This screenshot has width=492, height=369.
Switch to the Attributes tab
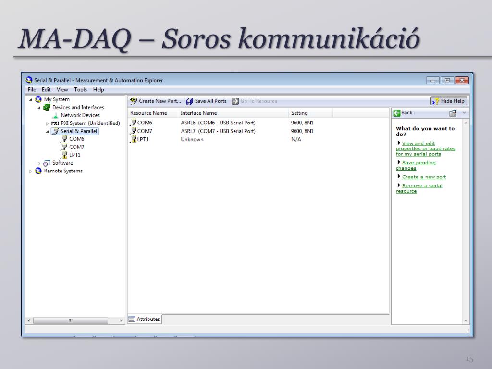point(145,319)
